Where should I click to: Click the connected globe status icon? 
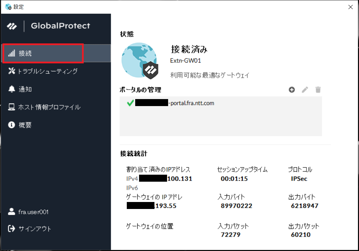139,60
